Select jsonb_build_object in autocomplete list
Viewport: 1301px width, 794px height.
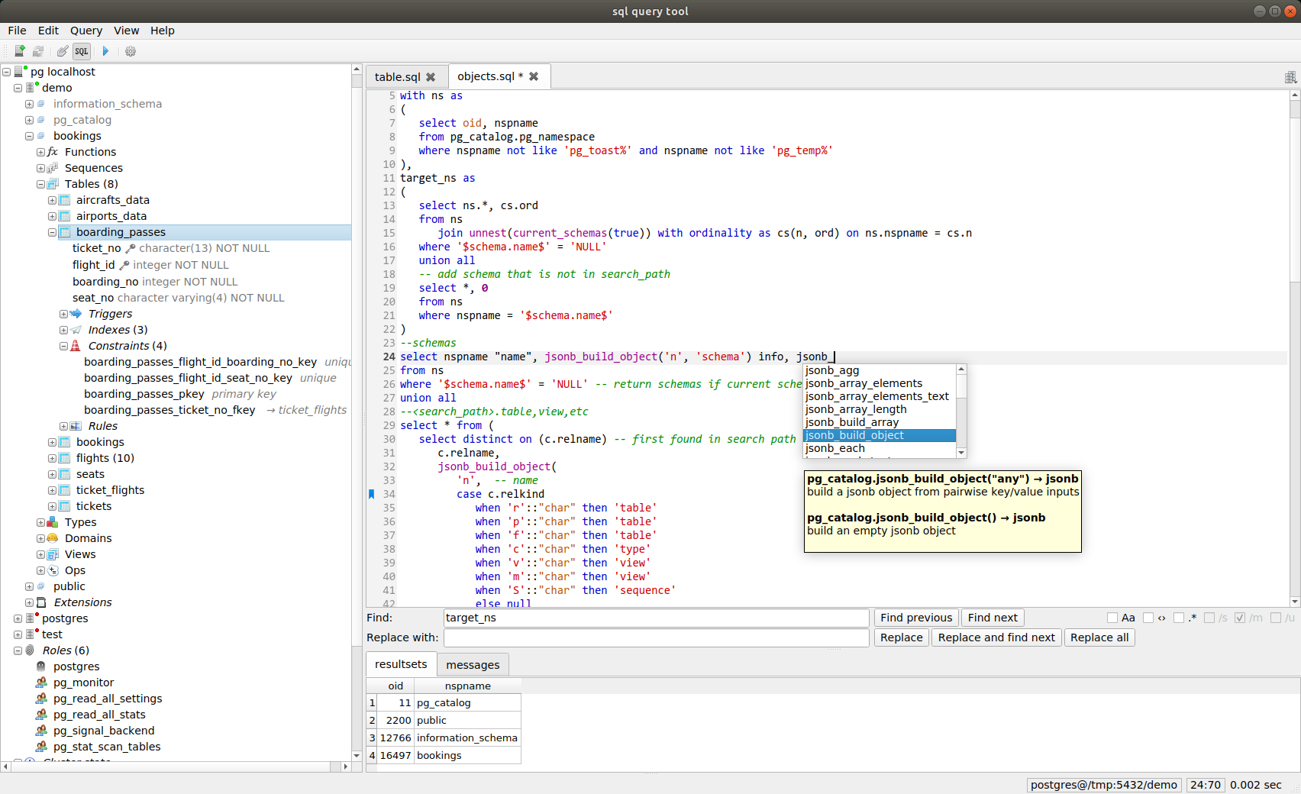tap(880, 435)
